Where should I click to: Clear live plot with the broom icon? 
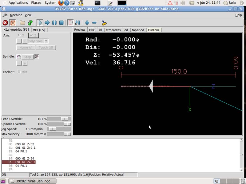click(104, 23)
